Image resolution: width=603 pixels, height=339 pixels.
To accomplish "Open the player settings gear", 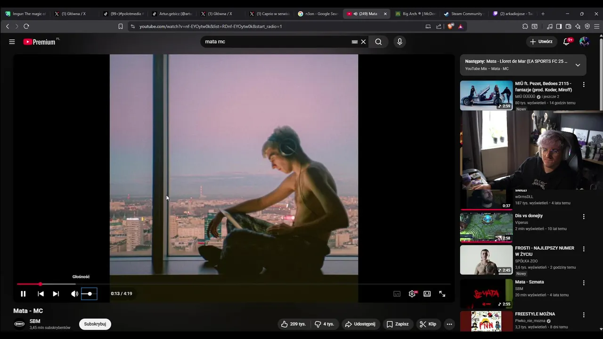I will coord(412,294).
